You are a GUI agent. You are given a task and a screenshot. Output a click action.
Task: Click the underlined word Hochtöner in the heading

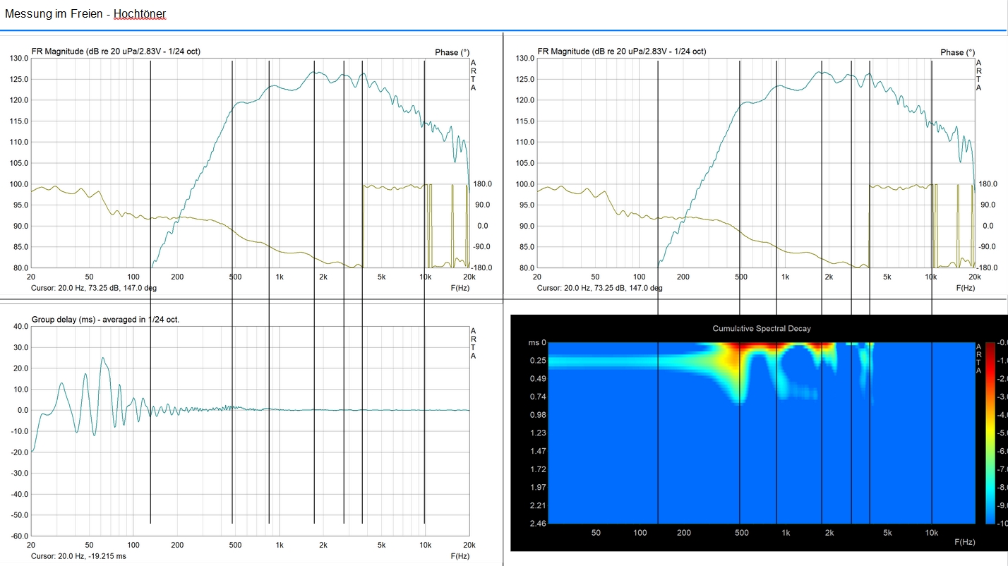[140, 14]
